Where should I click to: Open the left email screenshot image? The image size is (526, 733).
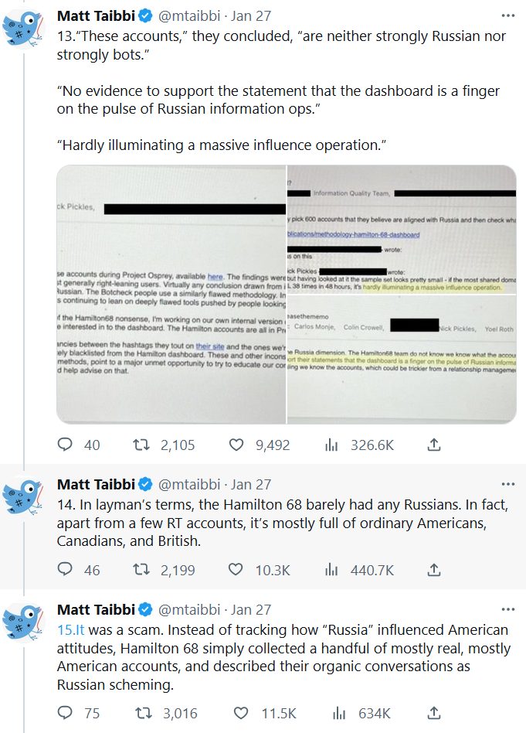coord(171,295)
